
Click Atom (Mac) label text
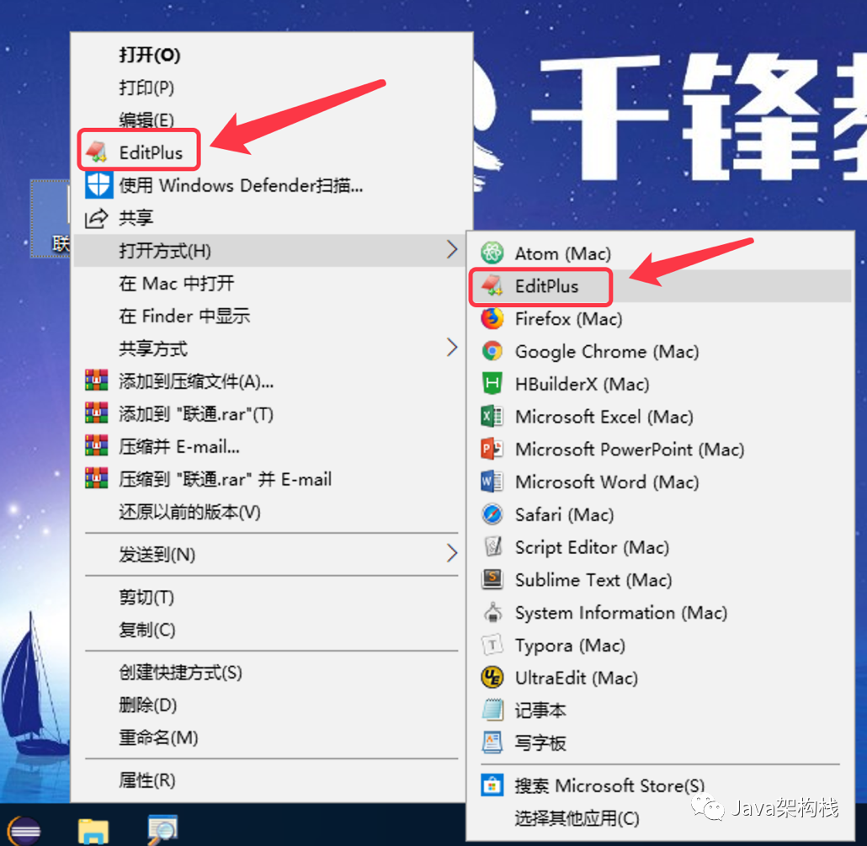point(563,253)
